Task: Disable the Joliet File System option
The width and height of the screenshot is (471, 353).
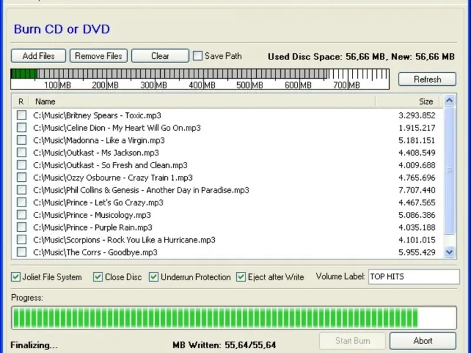Action: 16,277
